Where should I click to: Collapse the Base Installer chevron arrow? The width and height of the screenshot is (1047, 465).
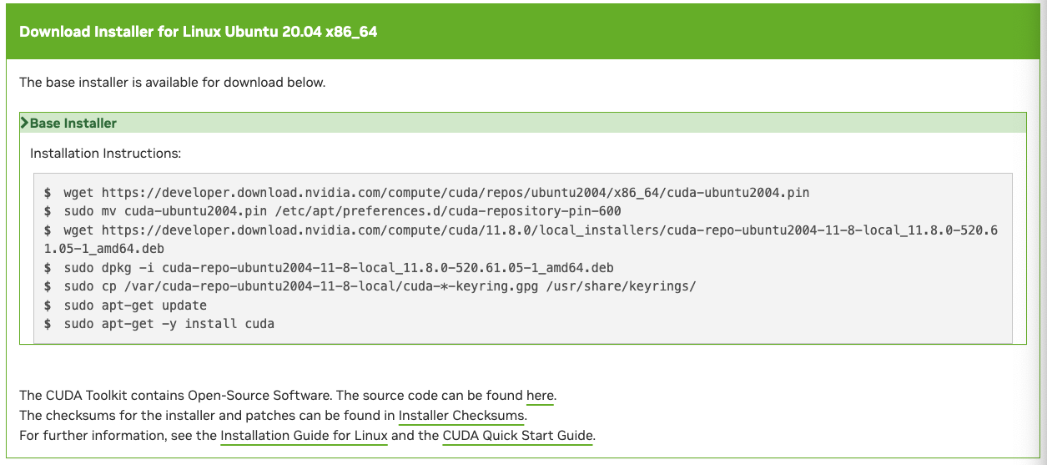24,124
